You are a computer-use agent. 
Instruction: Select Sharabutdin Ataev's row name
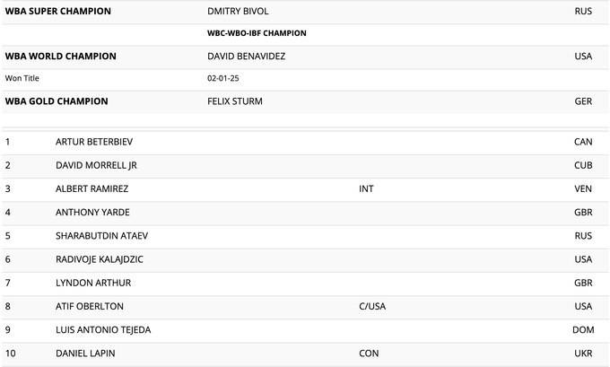101,236
